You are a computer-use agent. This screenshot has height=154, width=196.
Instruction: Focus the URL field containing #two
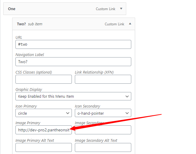click(73, 44)
